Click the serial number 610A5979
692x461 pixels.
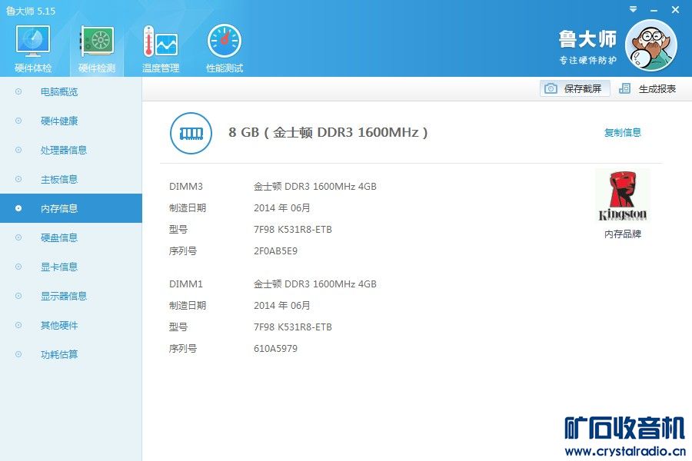[275, 349]
